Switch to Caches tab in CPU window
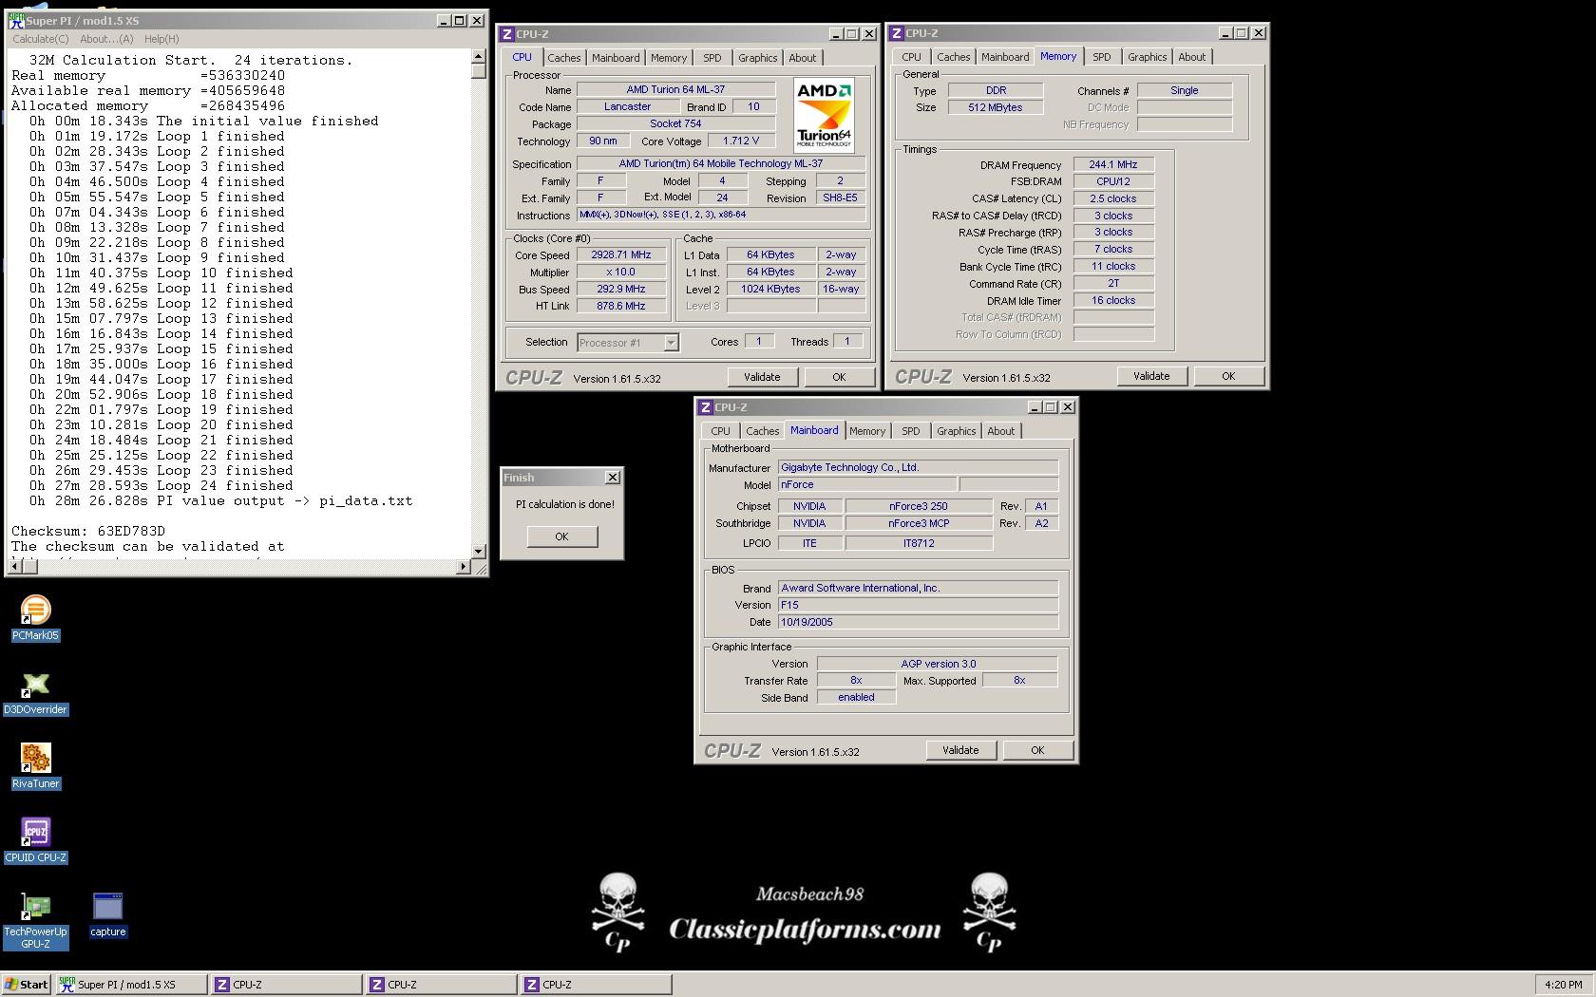 563,58
